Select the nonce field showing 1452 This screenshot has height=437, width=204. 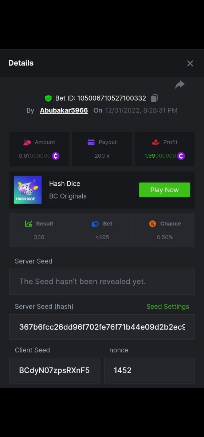pos(149,370)
